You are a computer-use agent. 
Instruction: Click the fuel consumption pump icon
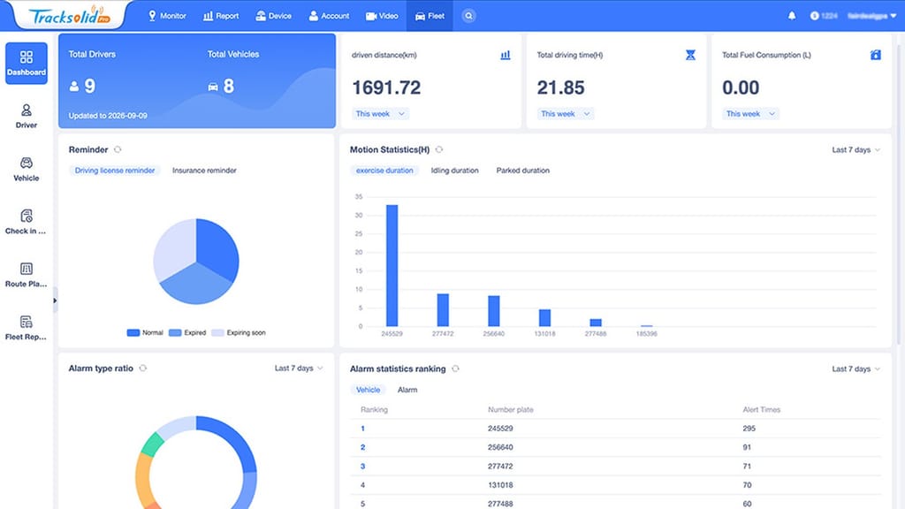pyautogui.click(x=876, y=55)
